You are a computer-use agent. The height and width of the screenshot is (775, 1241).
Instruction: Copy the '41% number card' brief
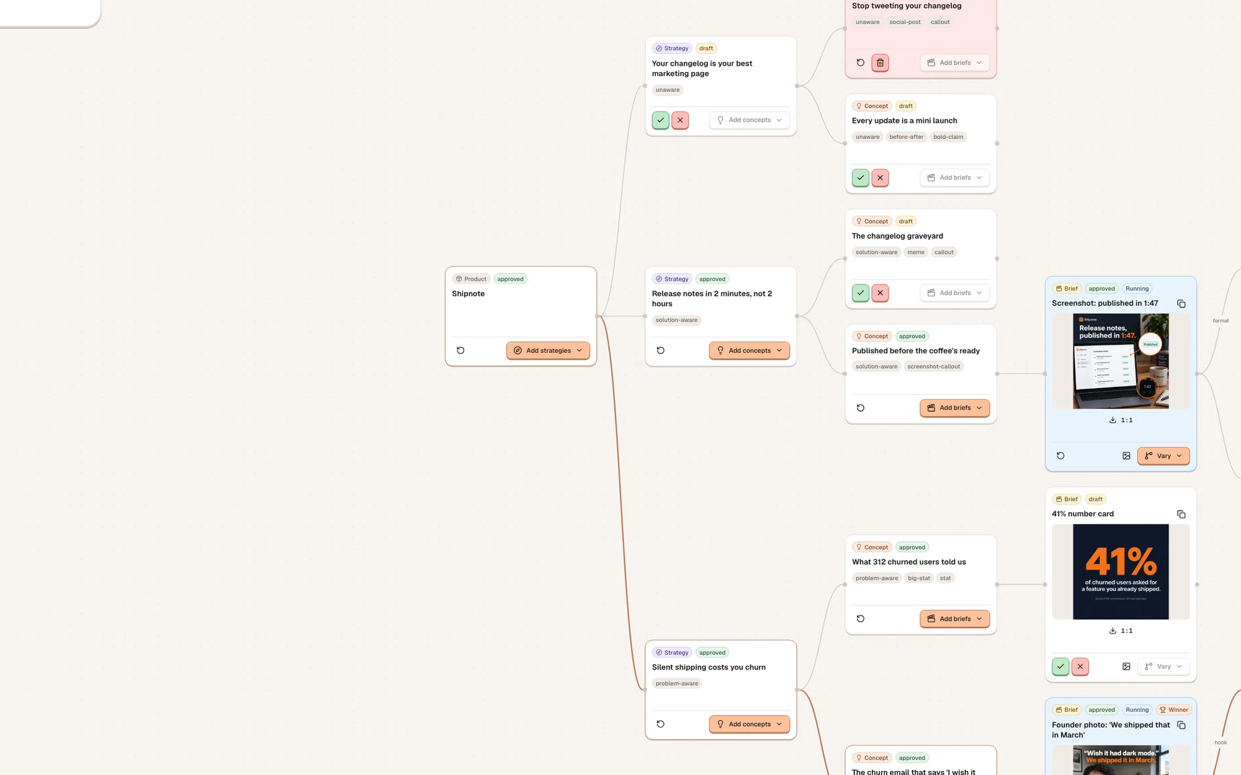(x=1181, y=515)
